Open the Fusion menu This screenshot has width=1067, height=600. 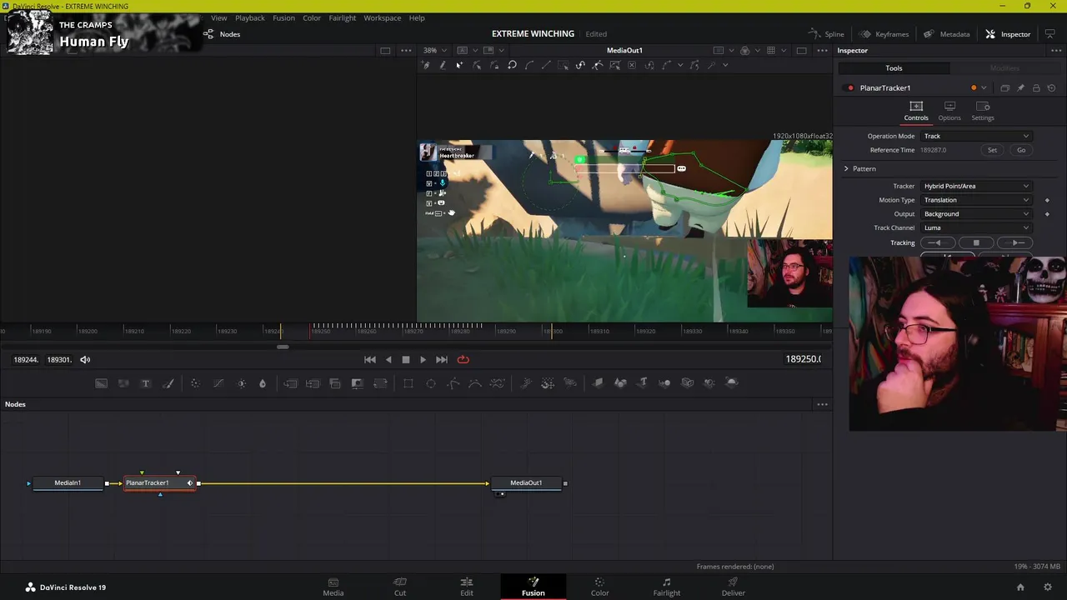283,17
